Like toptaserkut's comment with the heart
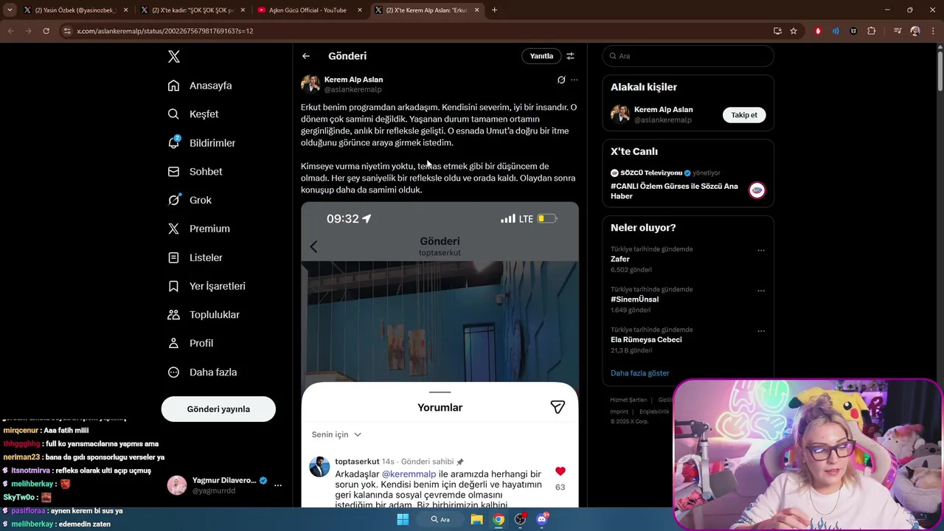Viewport: 944px width, 531px height. (x=560, y=471)
